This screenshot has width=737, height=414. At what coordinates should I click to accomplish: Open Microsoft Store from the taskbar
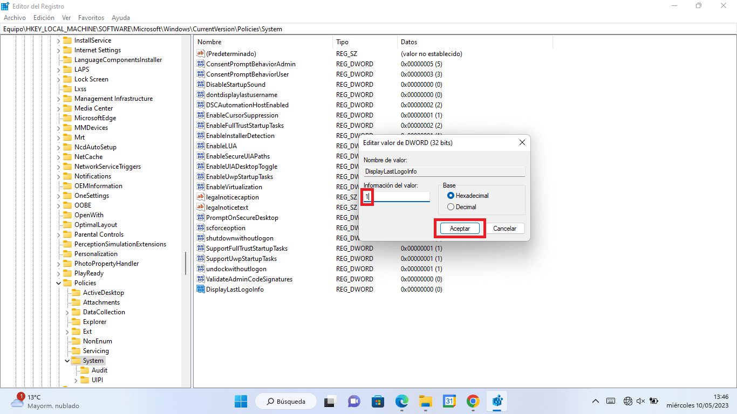(378, 401)
